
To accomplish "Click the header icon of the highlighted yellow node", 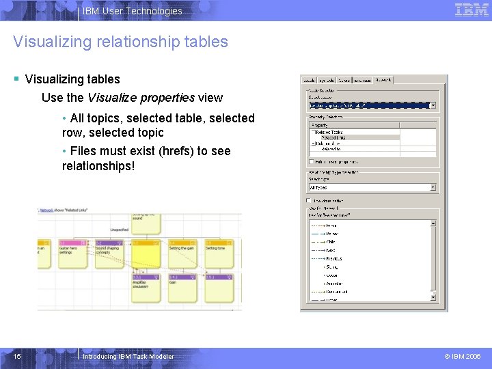I will point(156,243).
